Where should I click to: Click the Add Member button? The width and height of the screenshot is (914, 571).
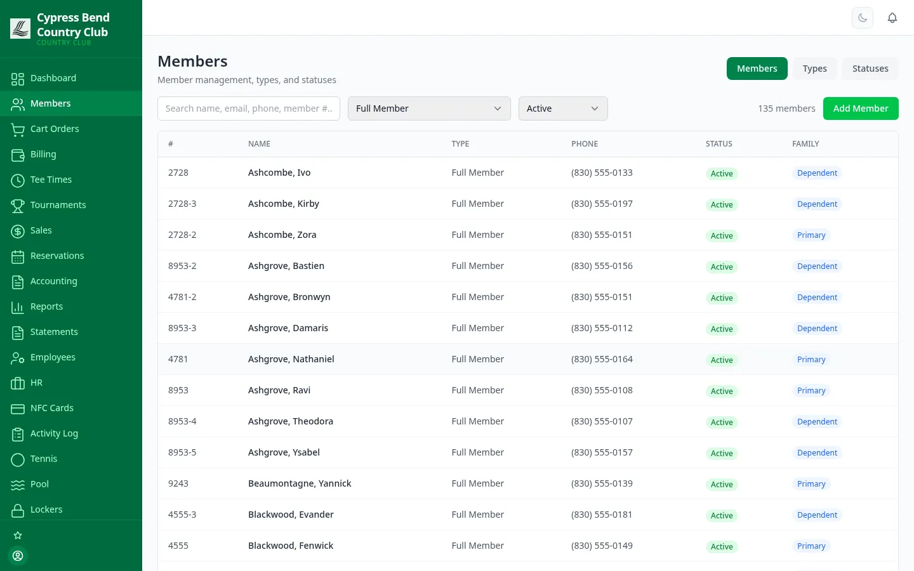(x=861, y=108)
